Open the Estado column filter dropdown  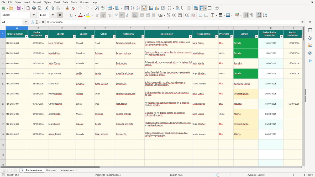pyautogui.click(x=256, y=36)
